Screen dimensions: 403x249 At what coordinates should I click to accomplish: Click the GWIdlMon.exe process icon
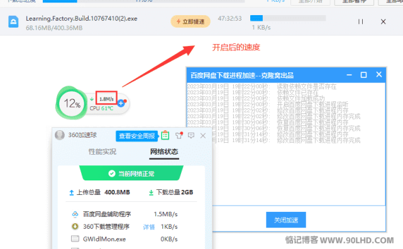click(x=75, y=239)
